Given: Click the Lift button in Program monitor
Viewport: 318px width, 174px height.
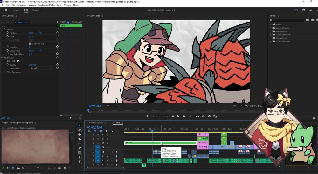Looking at the screenshot, I should [197, 116].
